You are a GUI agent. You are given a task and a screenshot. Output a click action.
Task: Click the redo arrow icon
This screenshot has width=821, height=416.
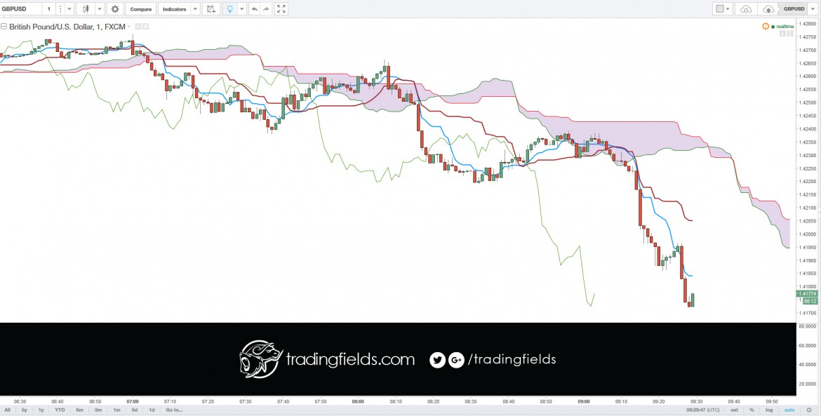click(x=266, y=9)
